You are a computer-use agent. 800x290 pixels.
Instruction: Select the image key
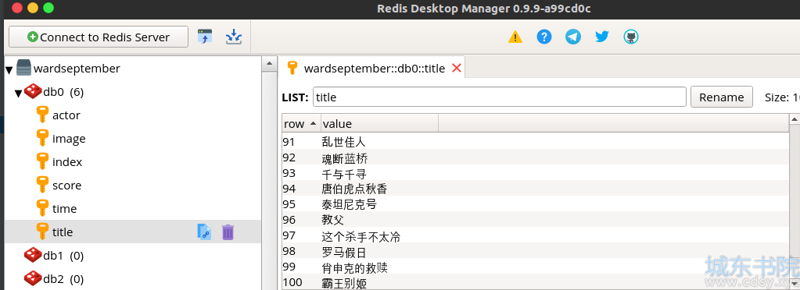tap(69, 139)
